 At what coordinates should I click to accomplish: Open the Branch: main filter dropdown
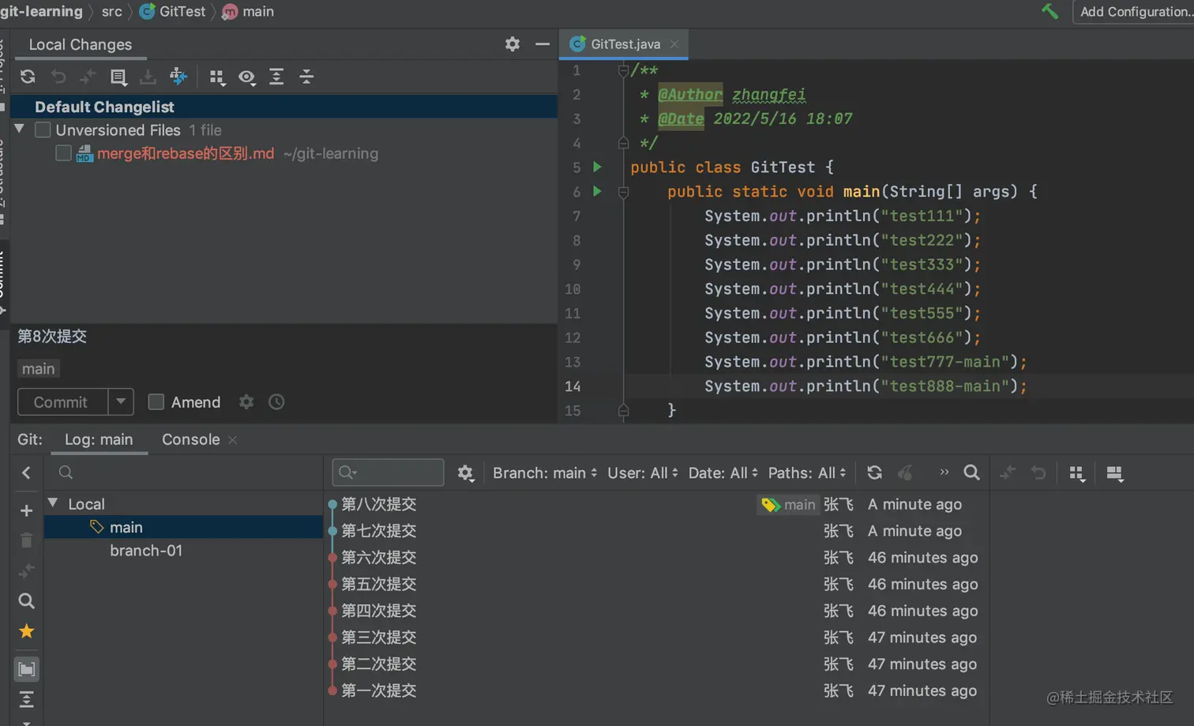544,472
